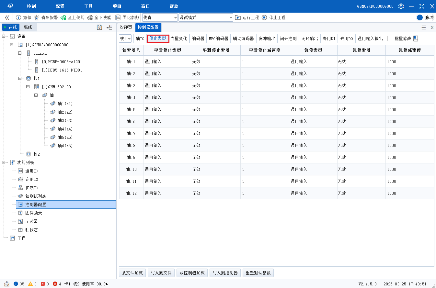Click the 重置默认参数 button
The image size is (436, 288).
point(257,272)
